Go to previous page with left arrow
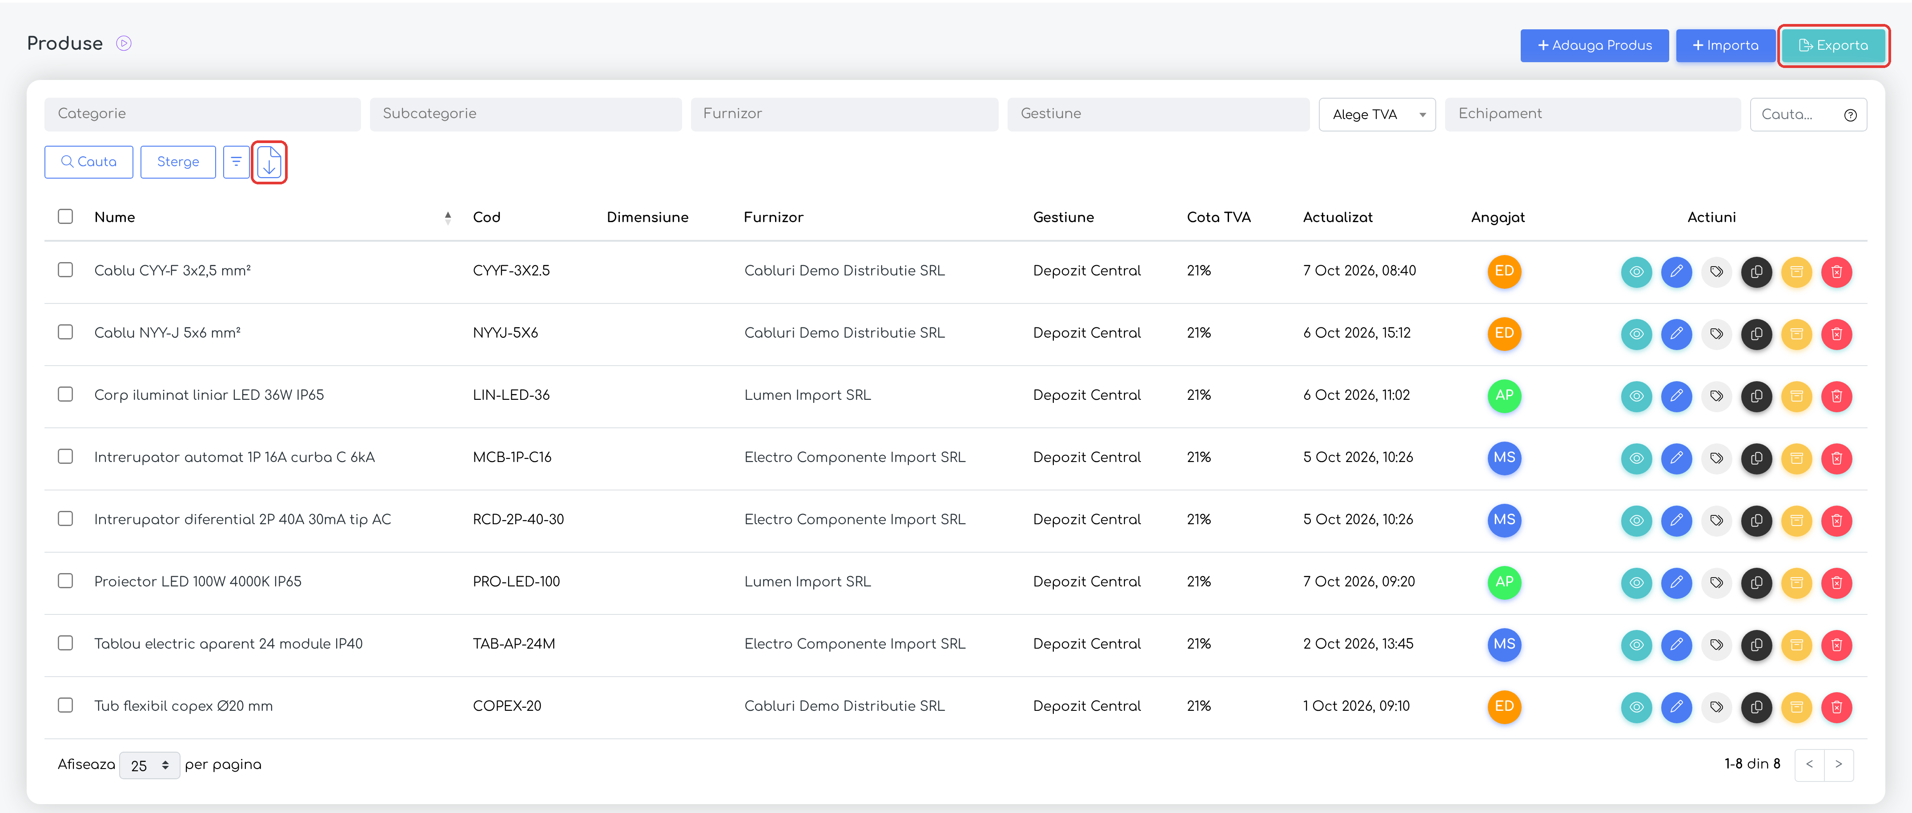 [1810, 765]
